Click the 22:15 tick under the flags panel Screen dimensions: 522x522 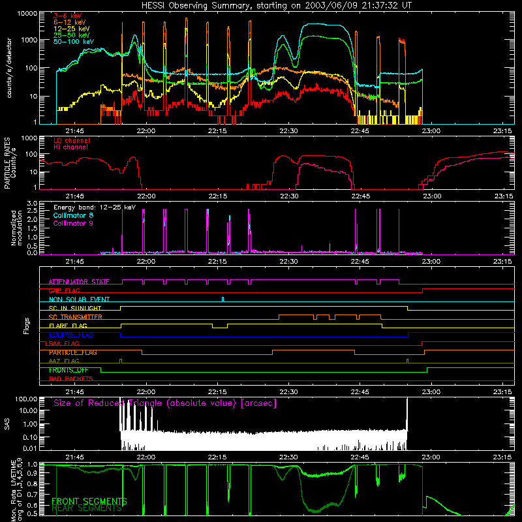click(217, 392)
